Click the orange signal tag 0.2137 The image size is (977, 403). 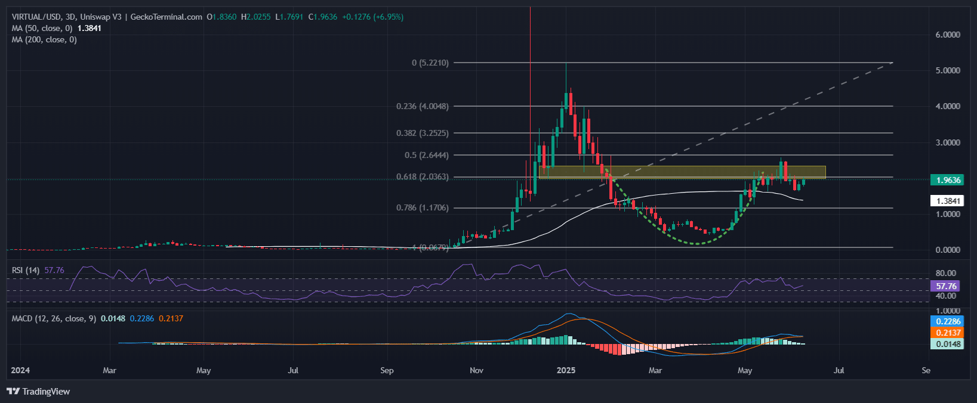point(948,333)
